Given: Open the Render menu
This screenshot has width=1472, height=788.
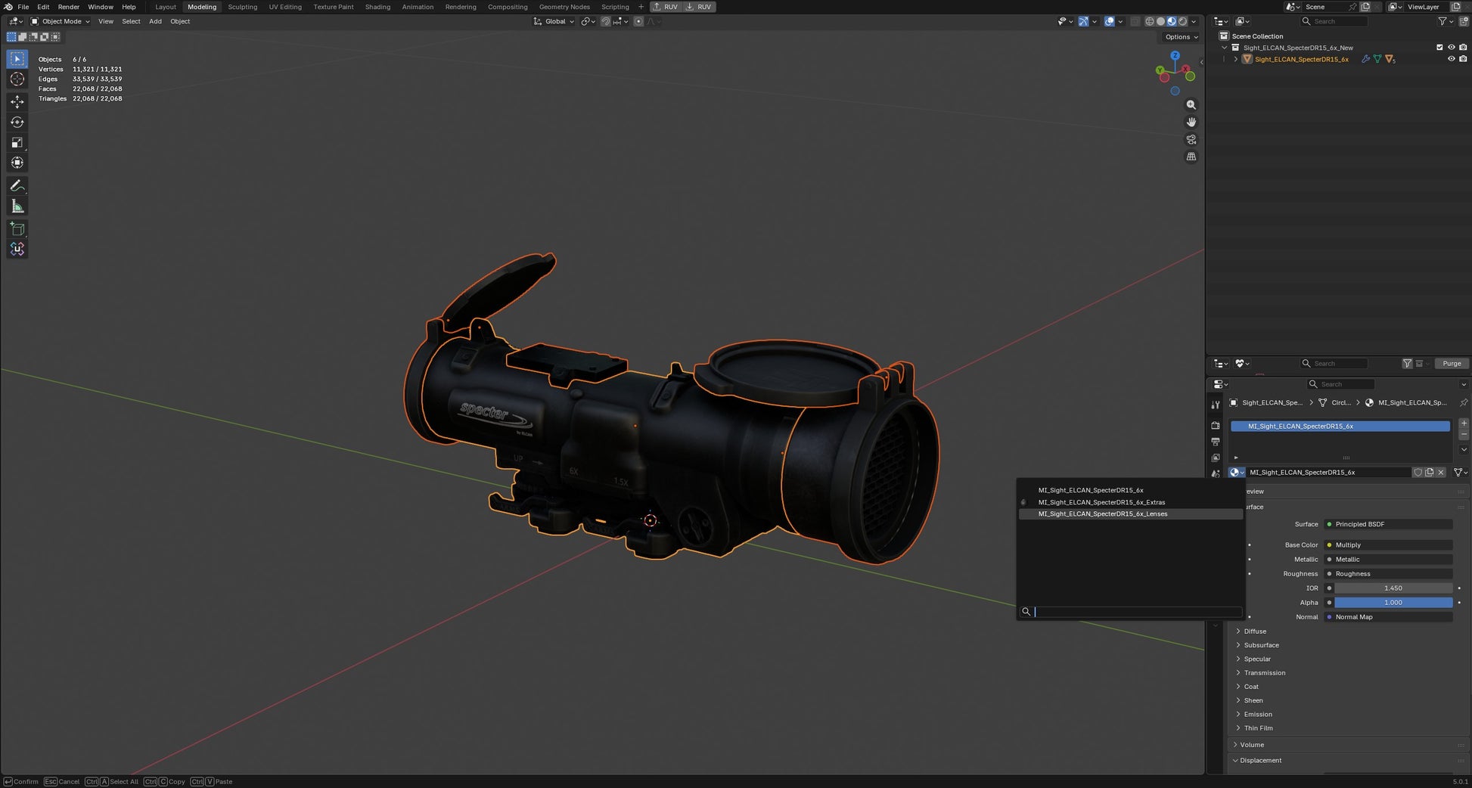Looking at the screenshot, I should click(x=68, y=7).
